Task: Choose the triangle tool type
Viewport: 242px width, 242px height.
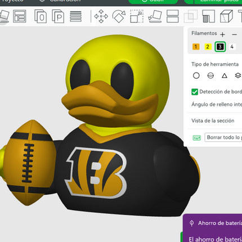Action: (x=225, y=75)
